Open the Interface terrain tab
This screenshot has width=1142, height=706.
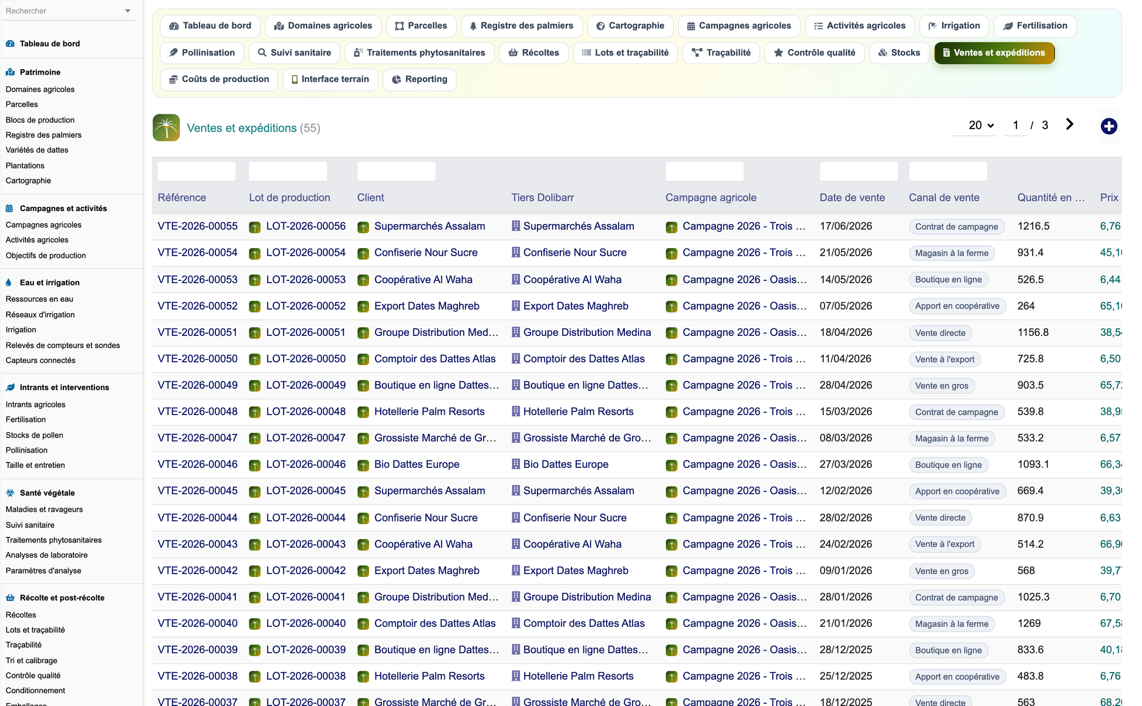(330, 79)
